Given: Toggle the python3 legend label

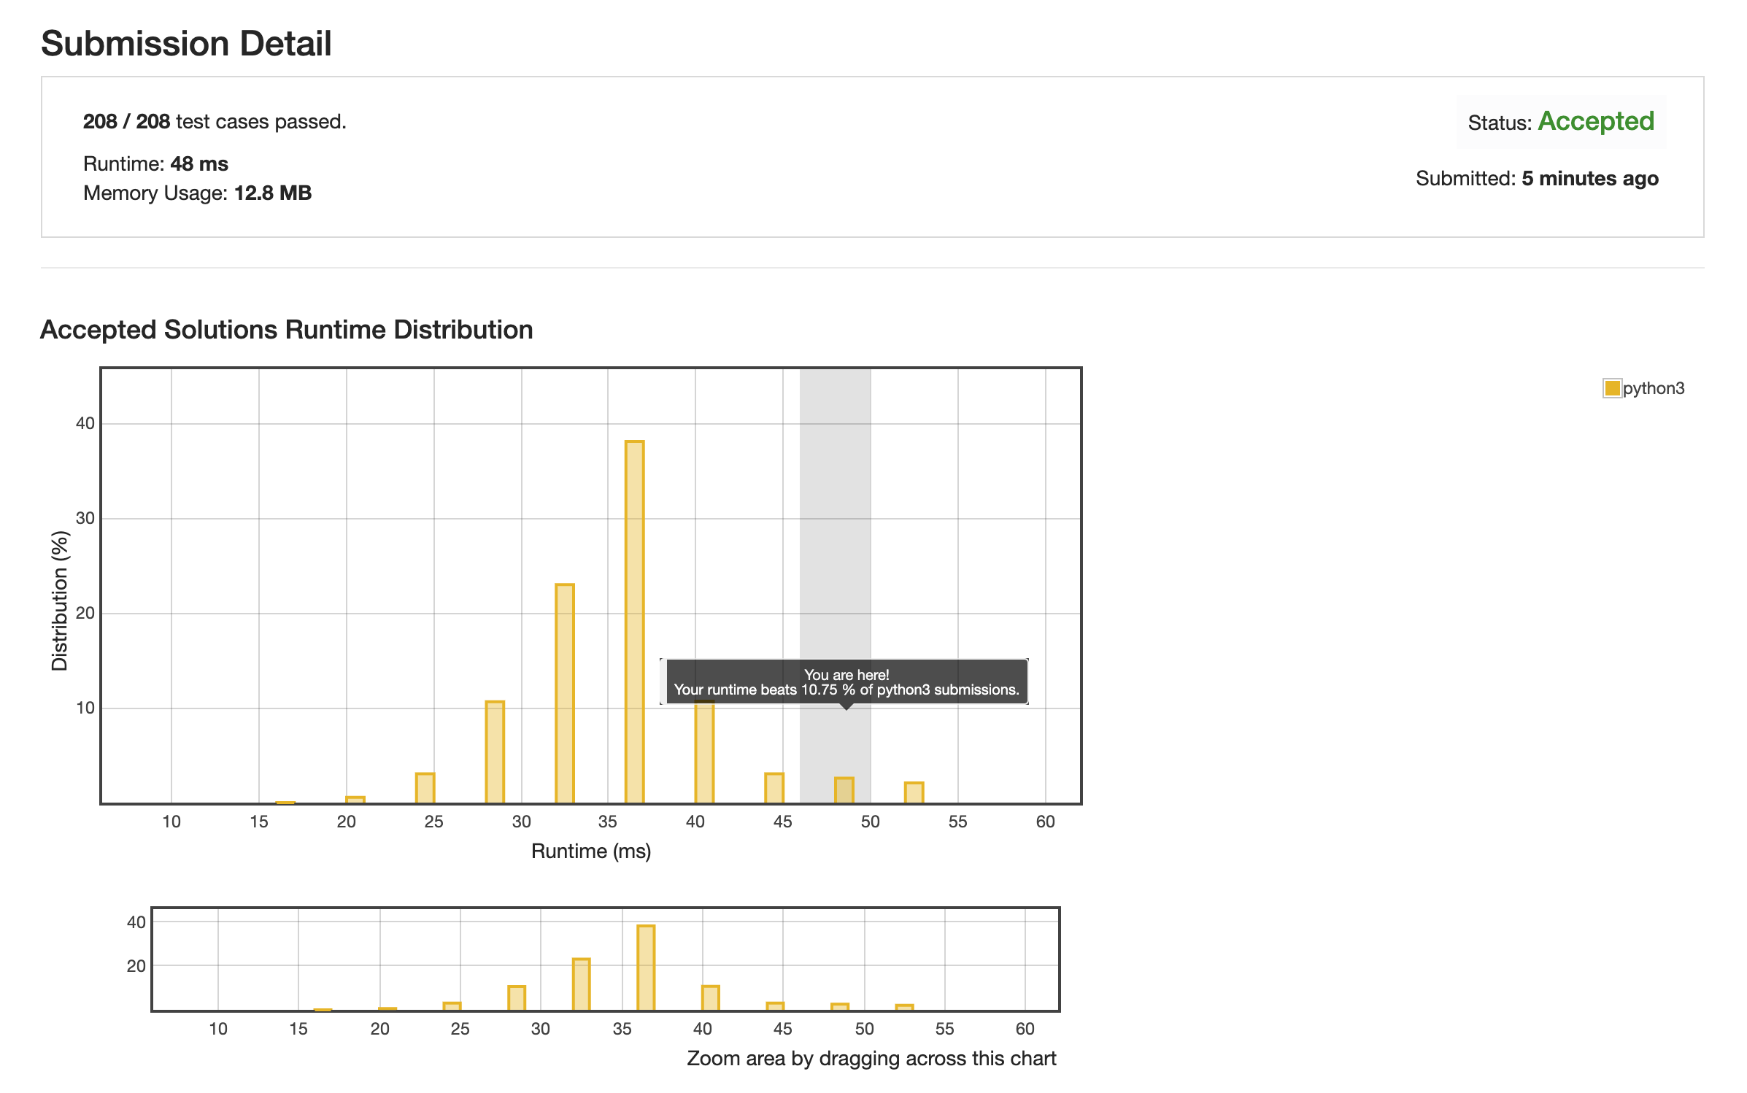Looking at the screenshot, I should [x=1653, y=388].
